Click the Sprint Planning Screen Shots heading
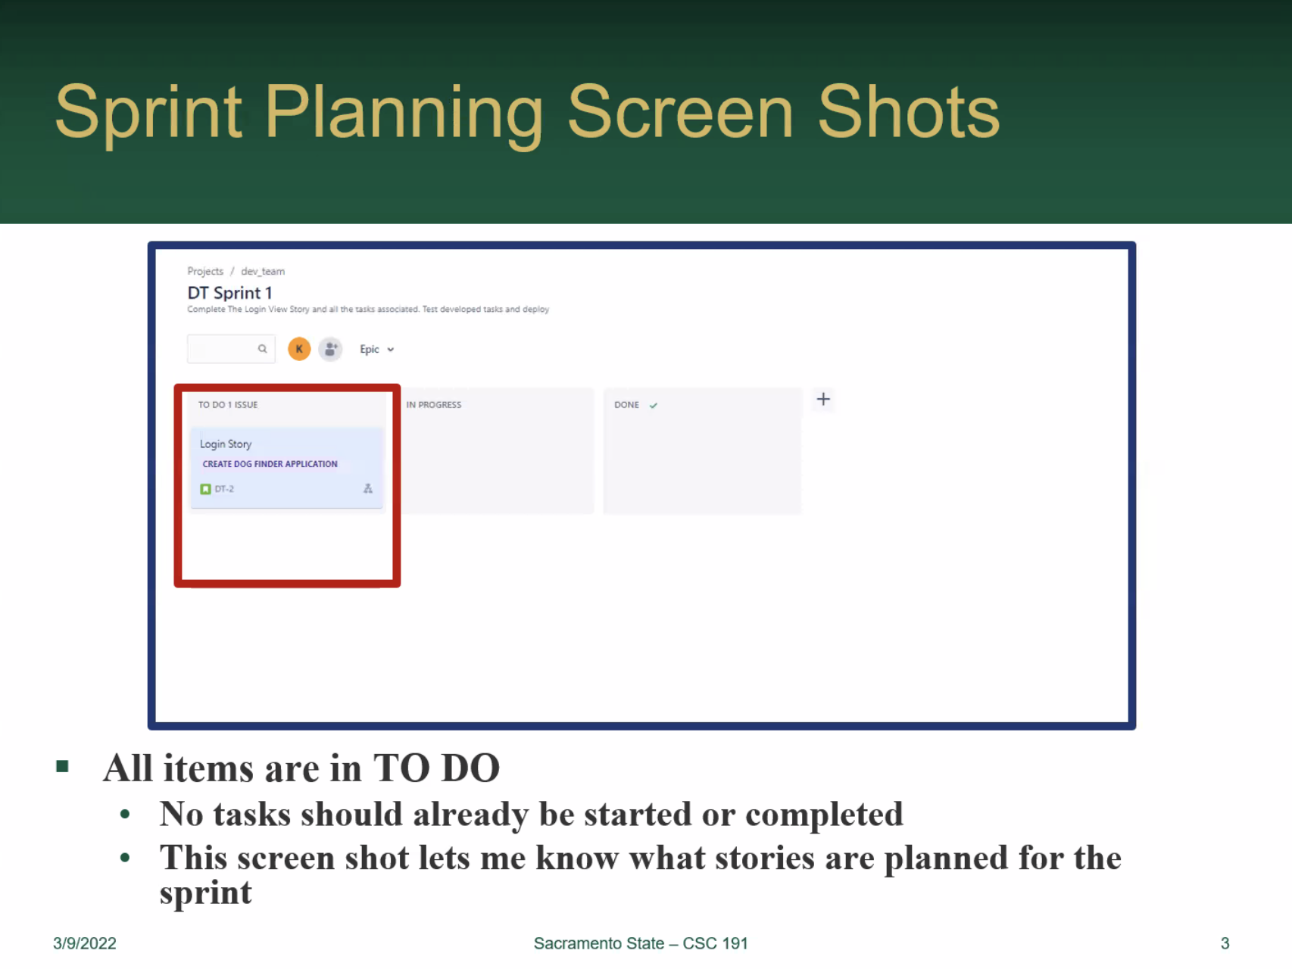The image size is (1292, 969). coord(527,112)
